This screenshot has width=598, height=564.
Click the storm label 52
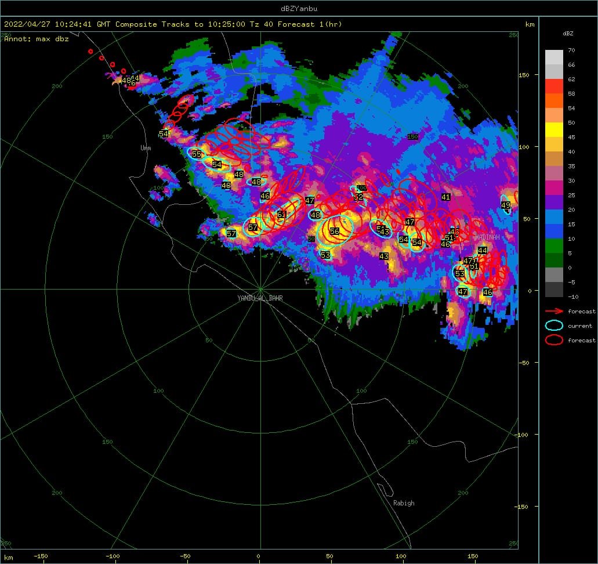point(358,197)
